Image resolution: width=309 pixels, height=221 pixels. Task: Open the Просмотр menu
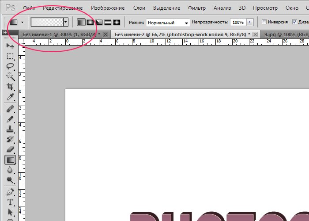coord(265,8)
